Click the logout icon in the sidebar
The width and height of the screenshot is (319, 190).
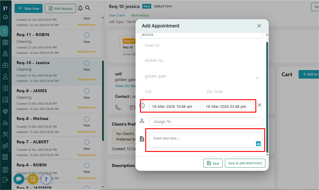(5, 179)
